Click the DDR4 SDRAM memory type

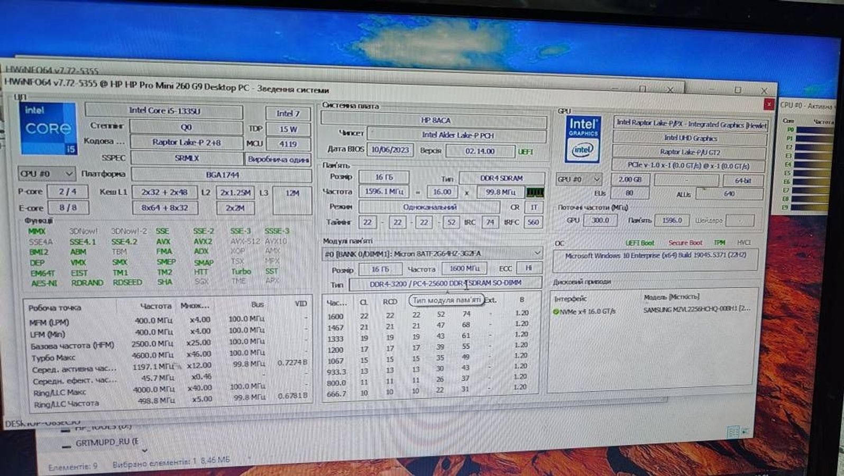(x=501, y=178)
